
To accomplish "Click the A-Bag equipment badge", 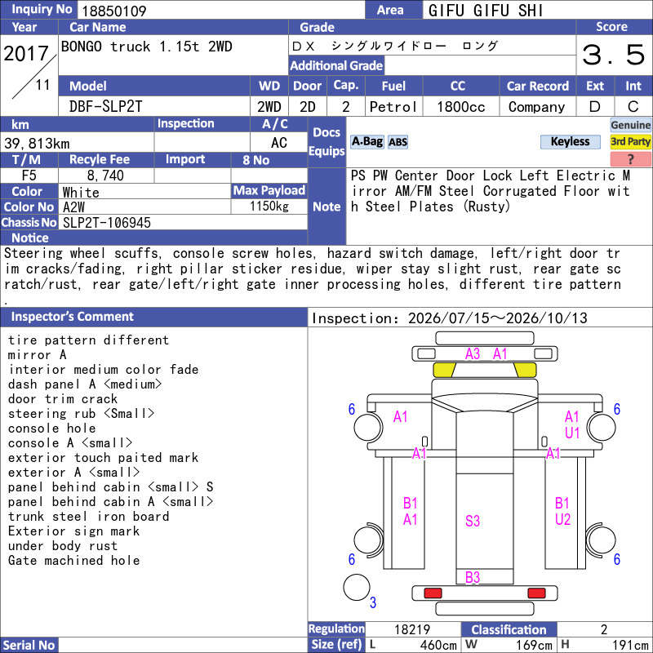I will [x=366, y=142].
